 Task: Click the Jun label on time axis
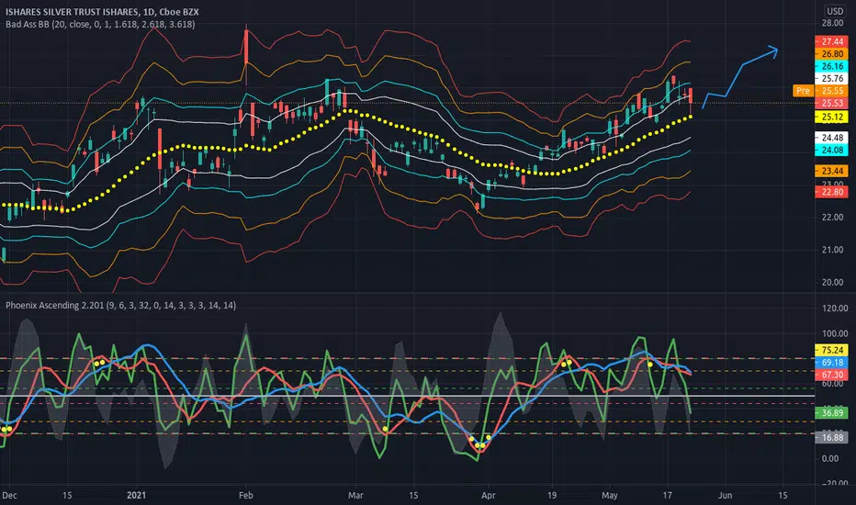tap(725, 496)
